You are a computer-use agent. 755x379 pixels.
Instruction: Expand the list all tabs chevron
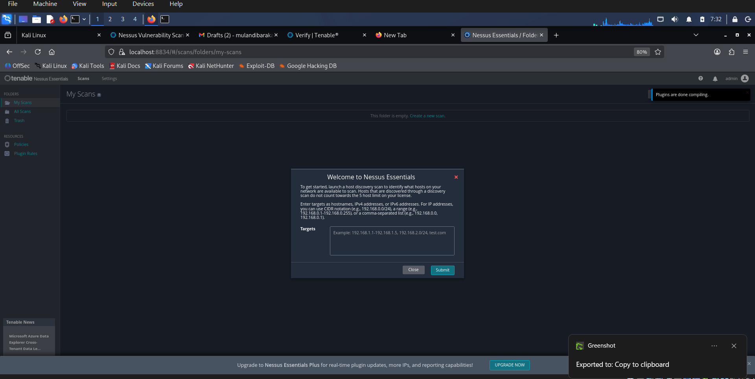[696, 35]
